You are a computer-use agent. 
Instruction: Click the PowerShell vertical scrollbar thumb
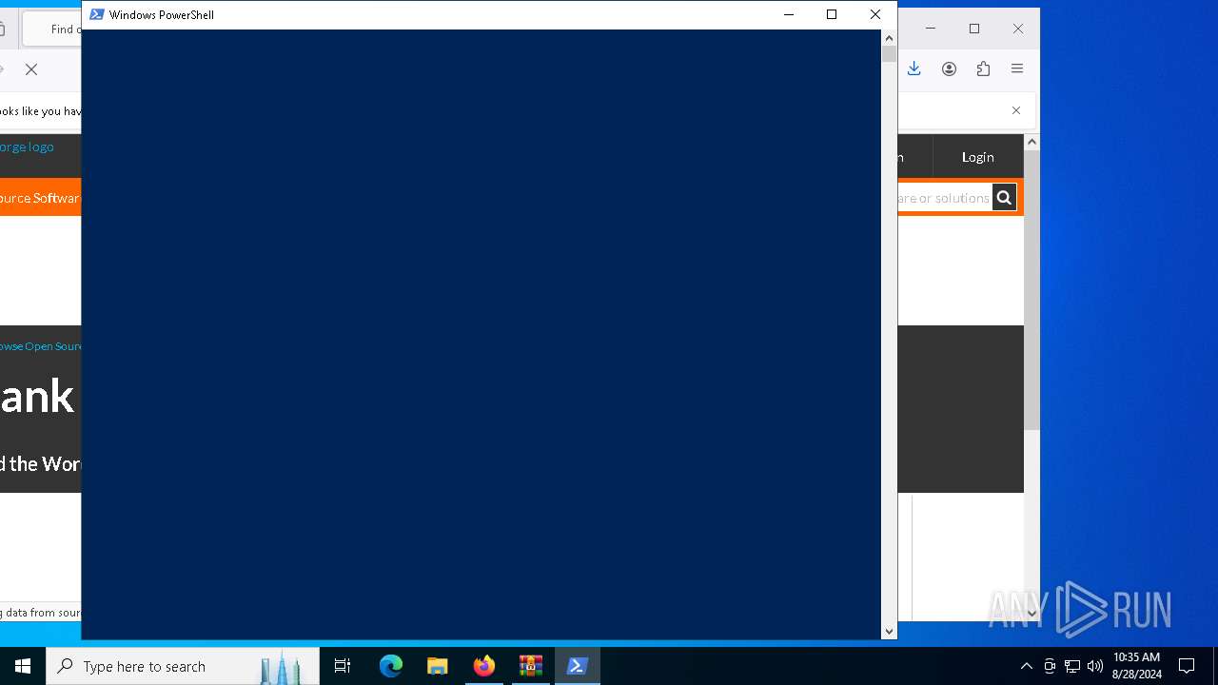tap(889, 54)
